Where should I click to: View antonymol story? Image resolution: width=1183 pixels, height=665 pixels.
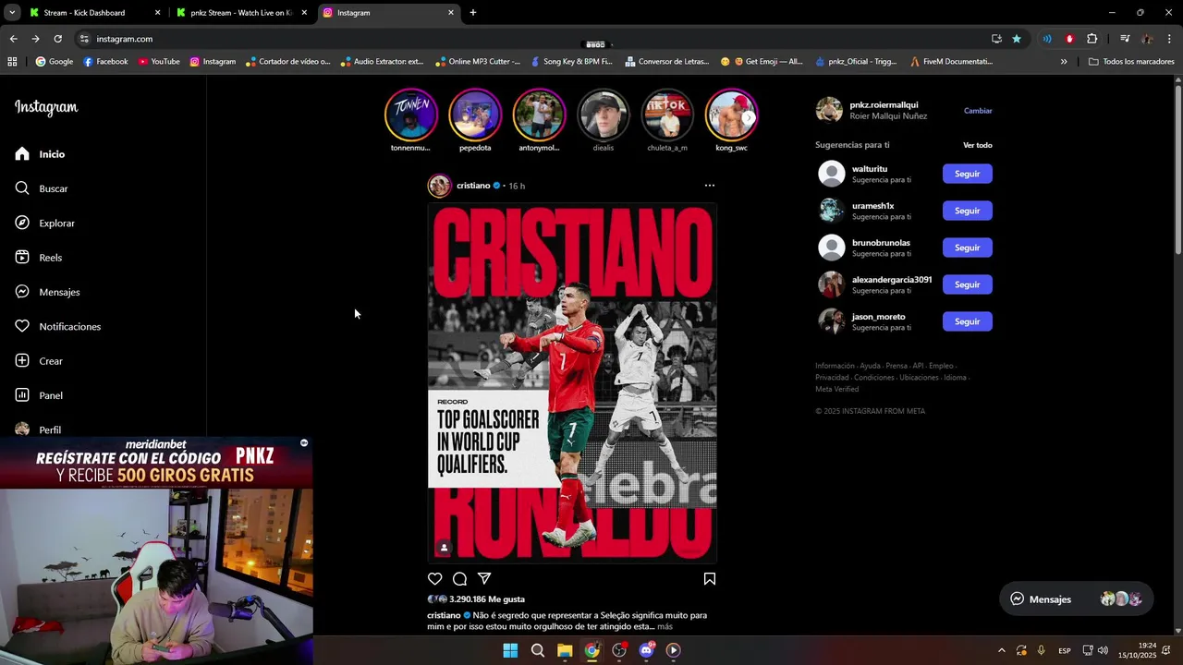click(539, 115)
